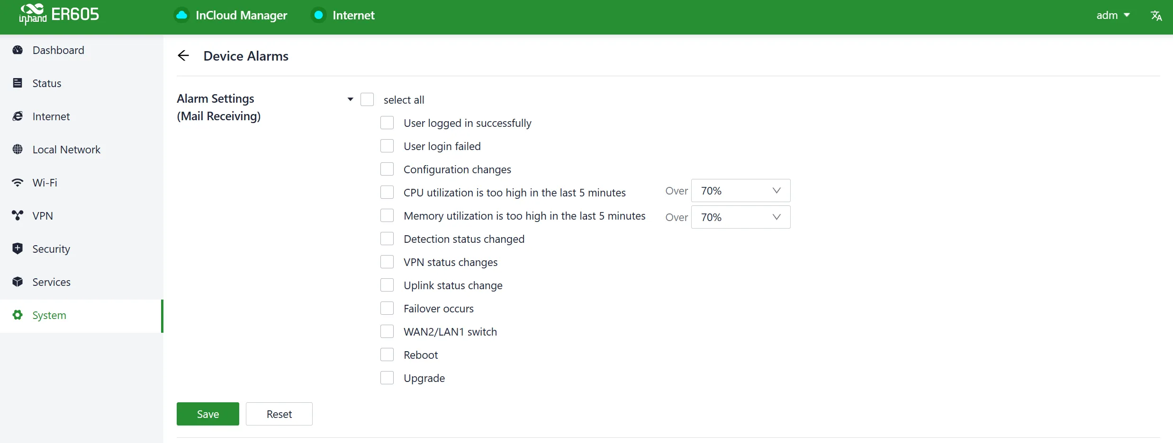Click the VPN nodes icon
Viewport: 1173px width, 443px height.
click(x=18, y=216)
